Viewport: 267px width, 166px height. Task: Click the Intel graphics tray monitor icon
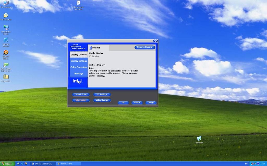[258, 164]
